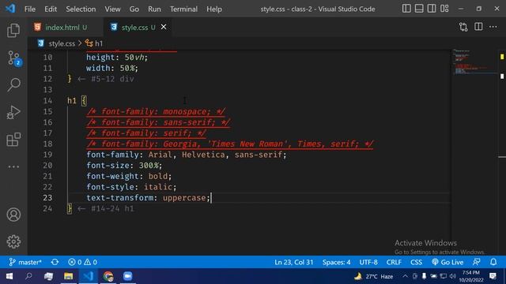
Task: Open the Selection menu
Action: pyautogui.click(x=81, y=9)
